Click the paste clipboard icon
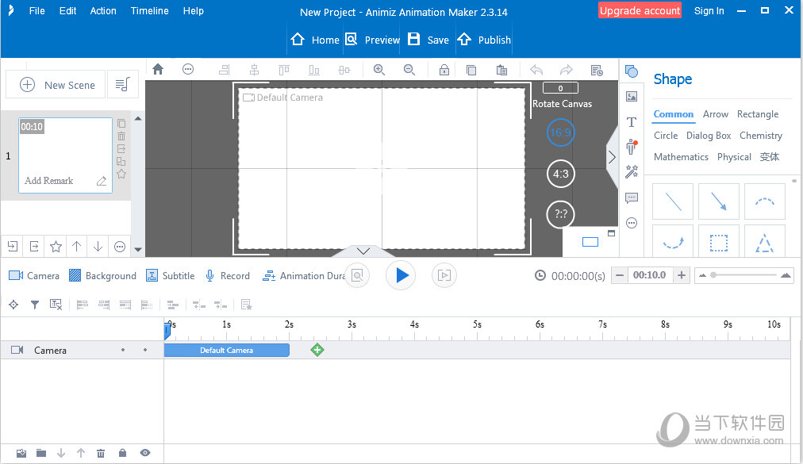 501,70
